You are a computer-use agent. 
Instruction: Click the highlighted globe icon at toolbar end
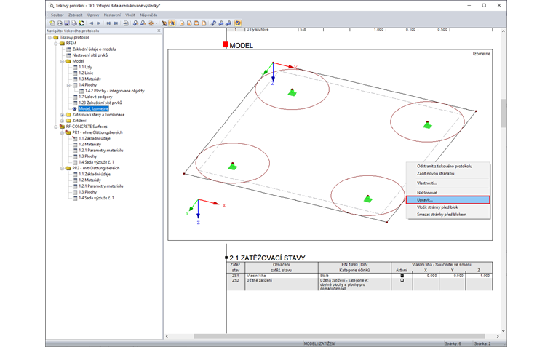[x=238, y=23]
